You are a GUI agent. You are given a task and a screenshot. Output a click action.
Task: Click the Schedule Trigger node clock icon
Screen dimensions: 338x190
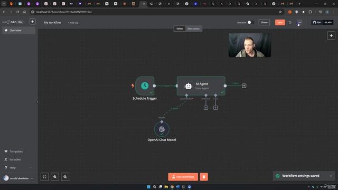[145, 85]
